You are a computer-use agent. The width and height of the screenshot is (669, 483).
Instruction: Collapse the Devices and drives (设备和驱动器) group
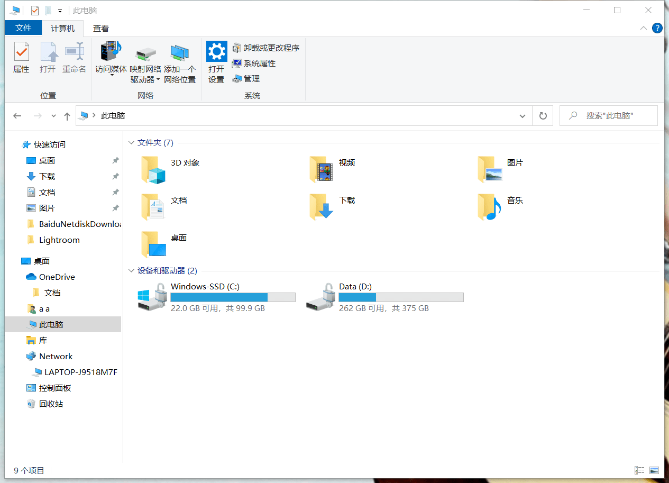132,271
